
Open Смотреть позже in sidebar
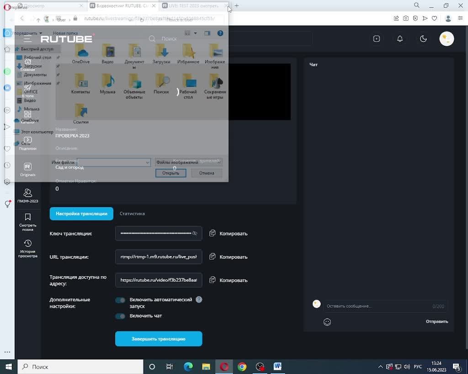tap(27, 222)
